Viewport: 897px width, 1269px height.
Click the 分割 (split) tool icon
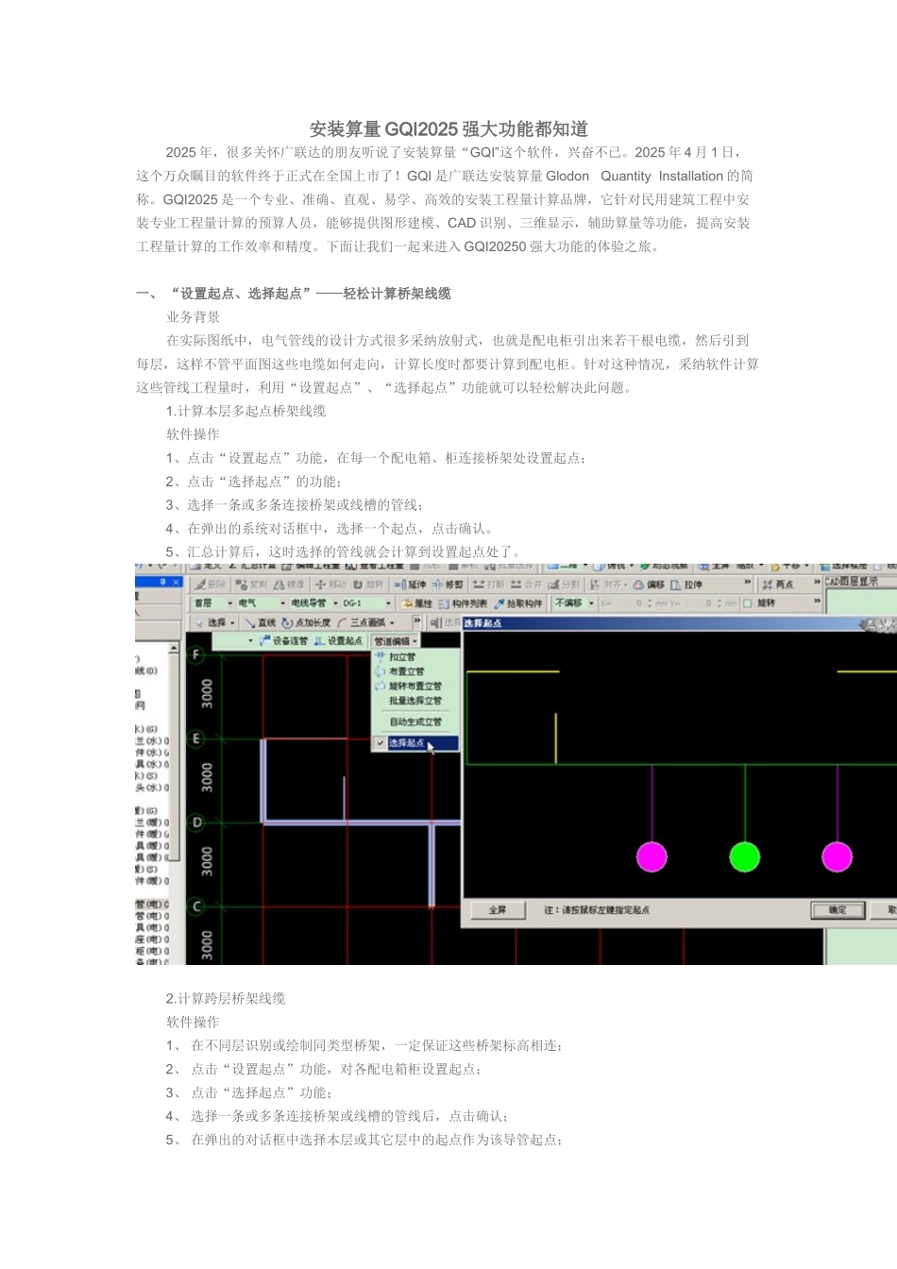564,584
